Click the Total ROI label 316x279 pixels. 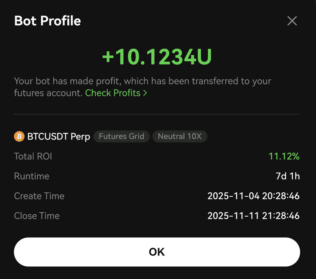pos(33,156)
